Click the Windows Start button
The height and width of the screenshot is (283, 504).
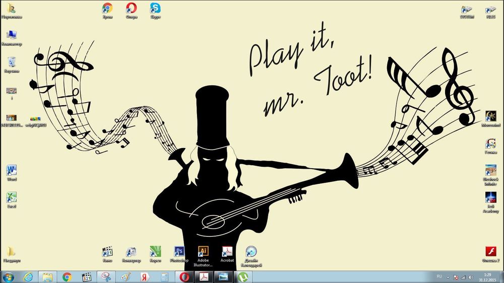click(x=9, y=276)
